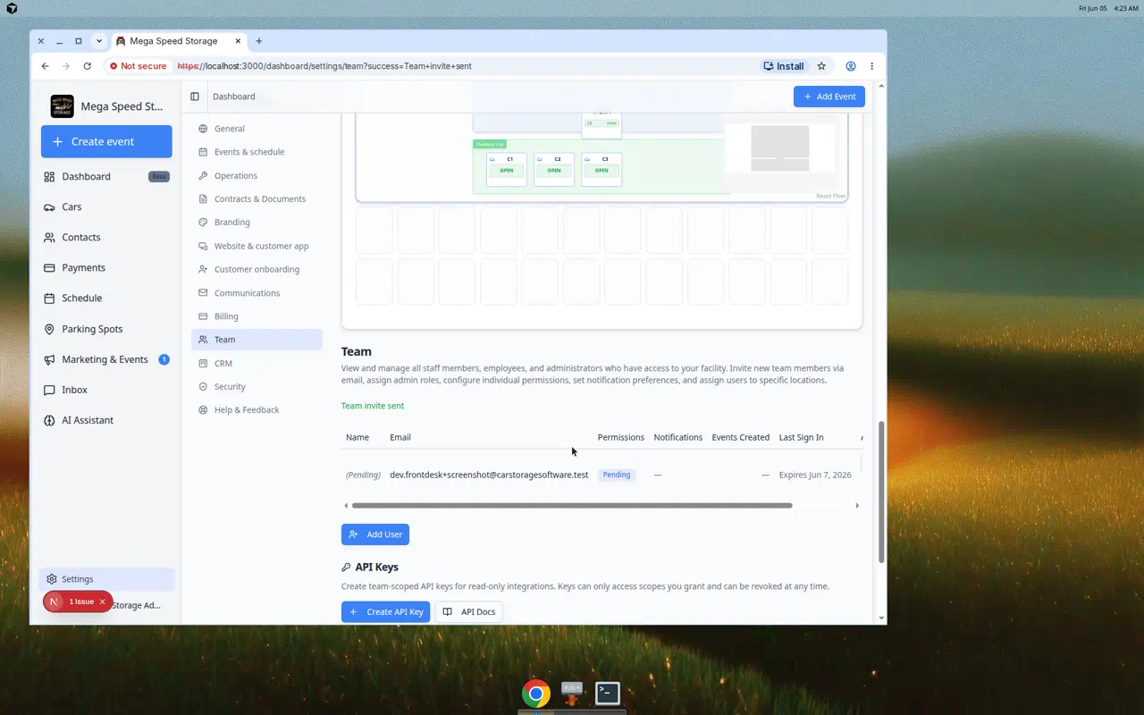Open Marketing & Events section
Image resolution: width=1144 pixels, height=715 pixels.
tap(106, 359)
